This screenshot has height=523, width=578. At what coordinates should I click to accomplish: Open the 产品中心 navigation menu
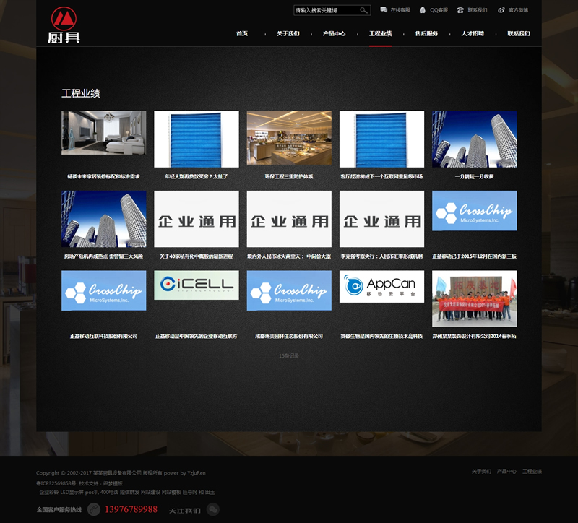tap(334, 34)
